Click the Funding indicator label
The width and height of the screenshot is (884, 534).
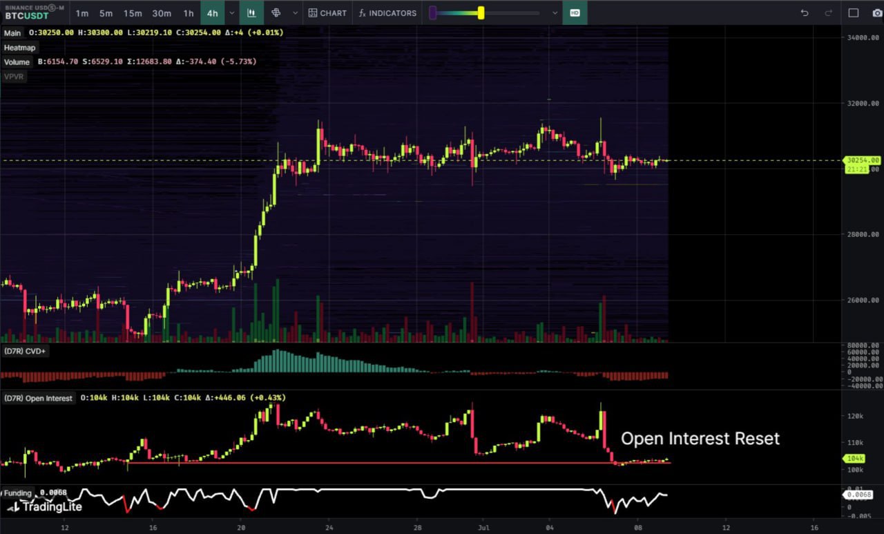[x=17, y=493]
